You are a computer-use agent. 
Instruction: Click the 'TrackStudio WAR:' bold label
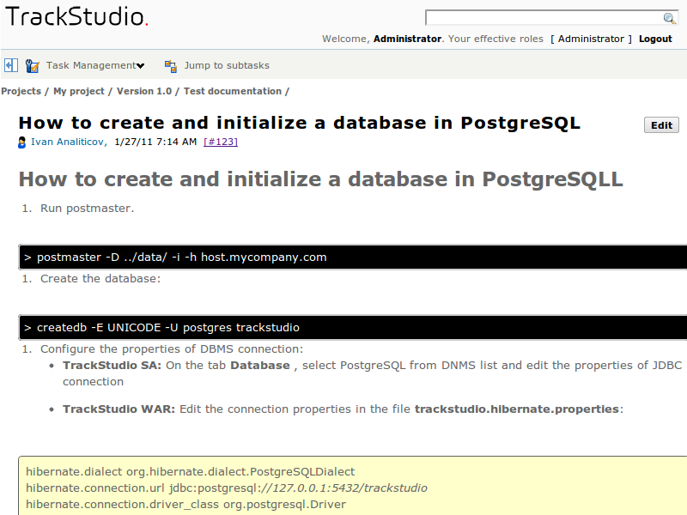119,409
